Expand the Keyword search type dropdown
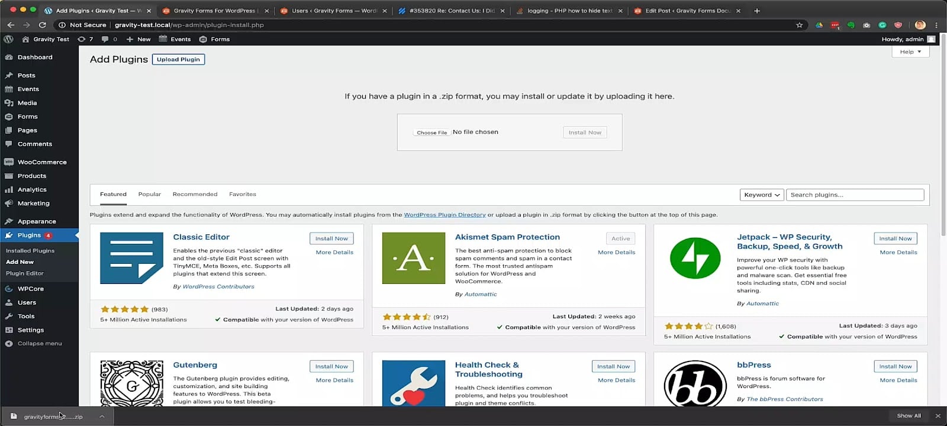The height and width of the screenshot is (426, 947). coord(762,195)
